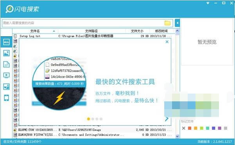This screenshot has height=145, width=235.
Task: Click Setup Log.txt file row
Action: click(x=94, y=36)
